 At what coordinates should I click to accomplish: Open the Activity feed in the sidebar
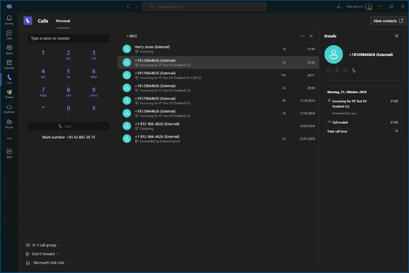[x=9, y=20]
